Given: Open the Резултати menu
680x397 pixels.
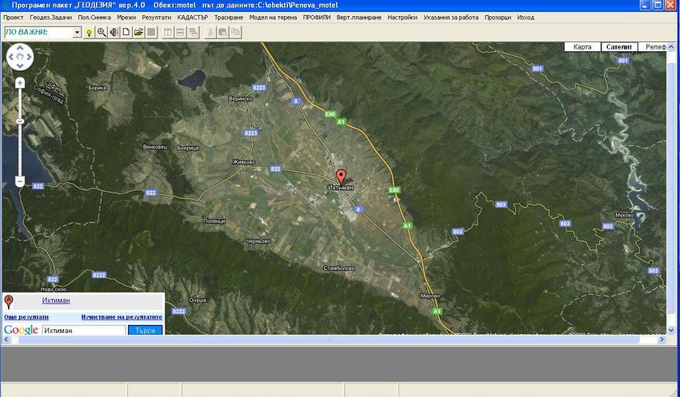Looking at the screenshot, I should point(157,18).
